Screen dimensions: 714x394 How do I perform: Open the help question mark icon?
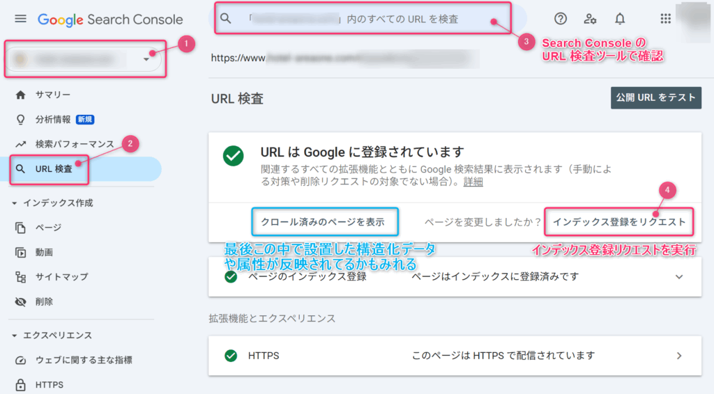561,19
